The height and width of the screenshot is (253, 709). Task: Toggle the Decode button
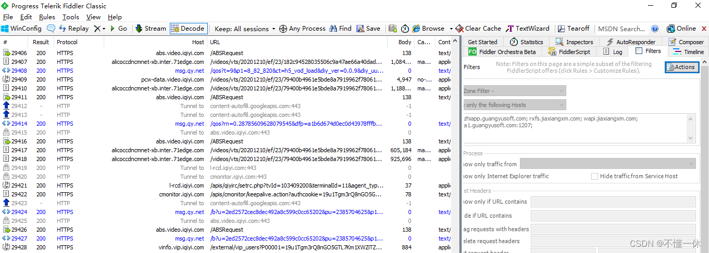188,29
